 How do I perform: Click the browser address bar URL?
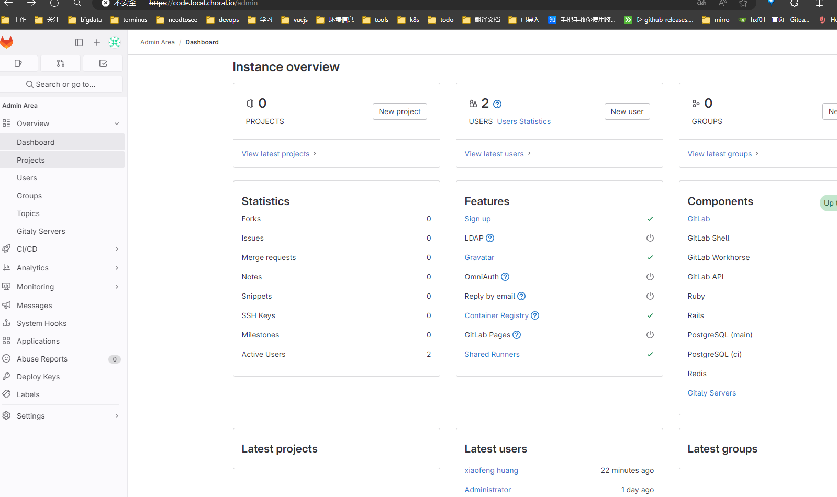tap(203, 3)
